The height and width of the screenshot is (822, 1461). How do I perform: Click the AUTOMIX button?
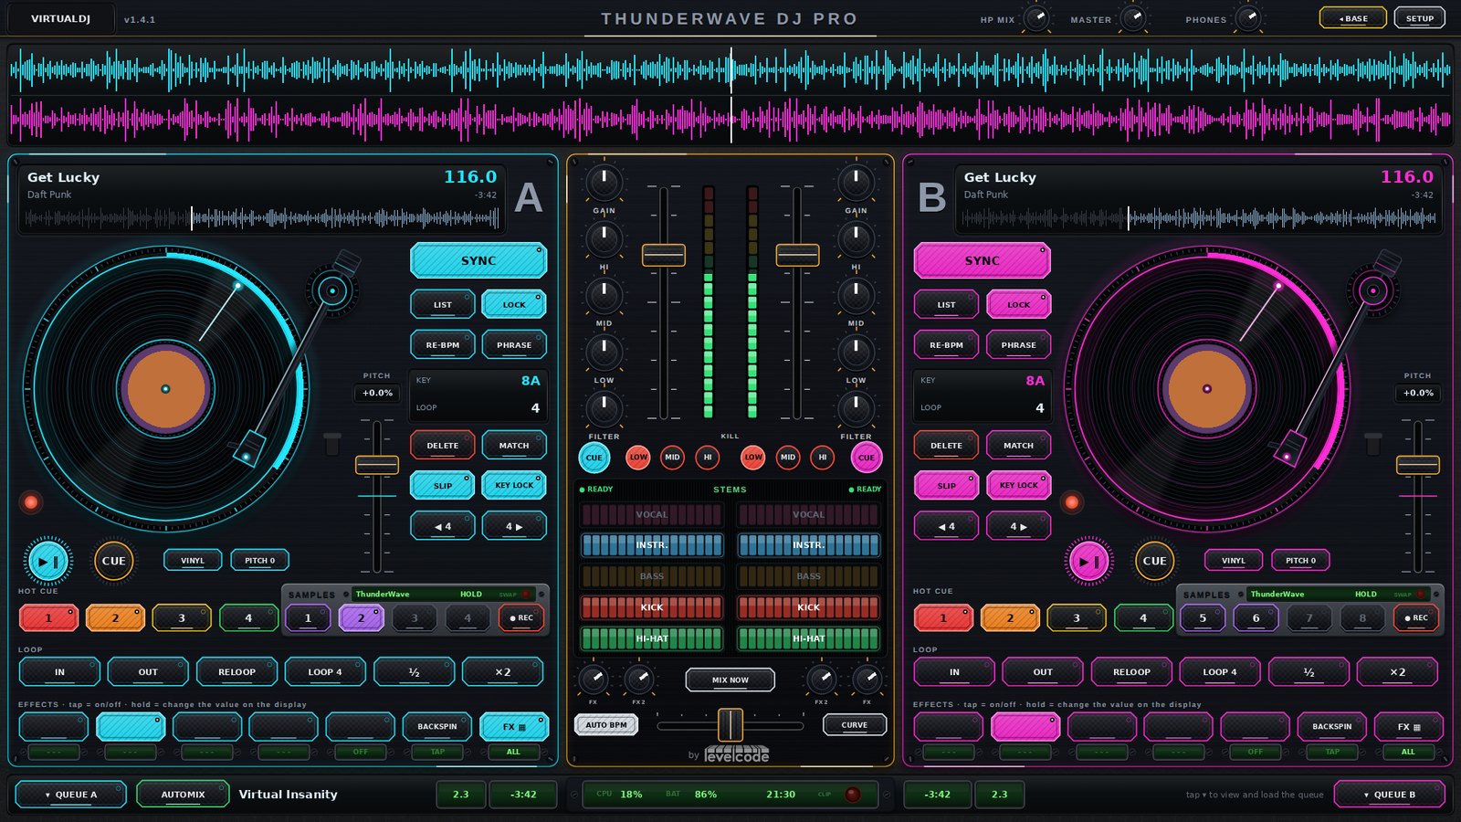tap(183, 795)
